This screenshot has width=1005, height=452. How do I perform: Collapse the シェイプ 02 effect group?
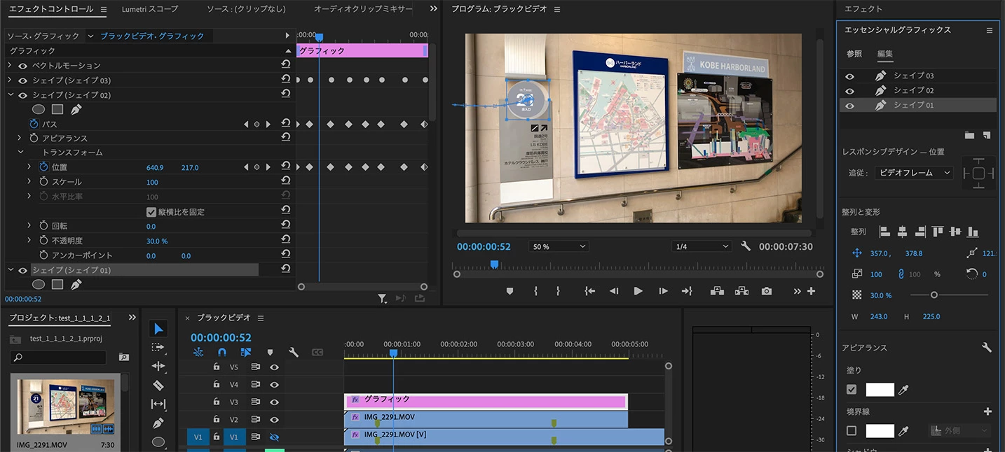(x=10, y=95)
